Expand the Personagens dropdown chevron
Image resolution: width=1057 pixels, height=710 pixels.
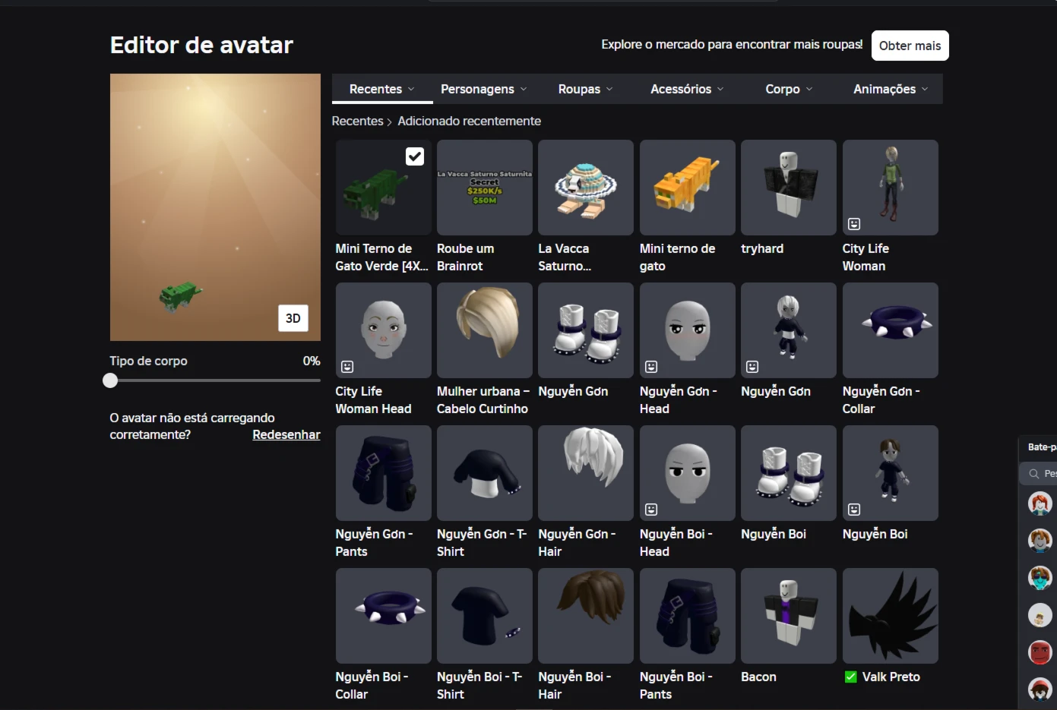click(x=524, y=89)
